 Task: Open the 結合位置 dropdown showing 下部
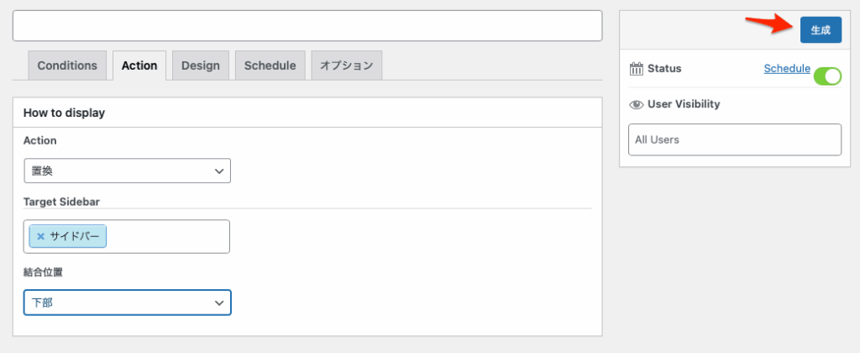tap(128, 303)
